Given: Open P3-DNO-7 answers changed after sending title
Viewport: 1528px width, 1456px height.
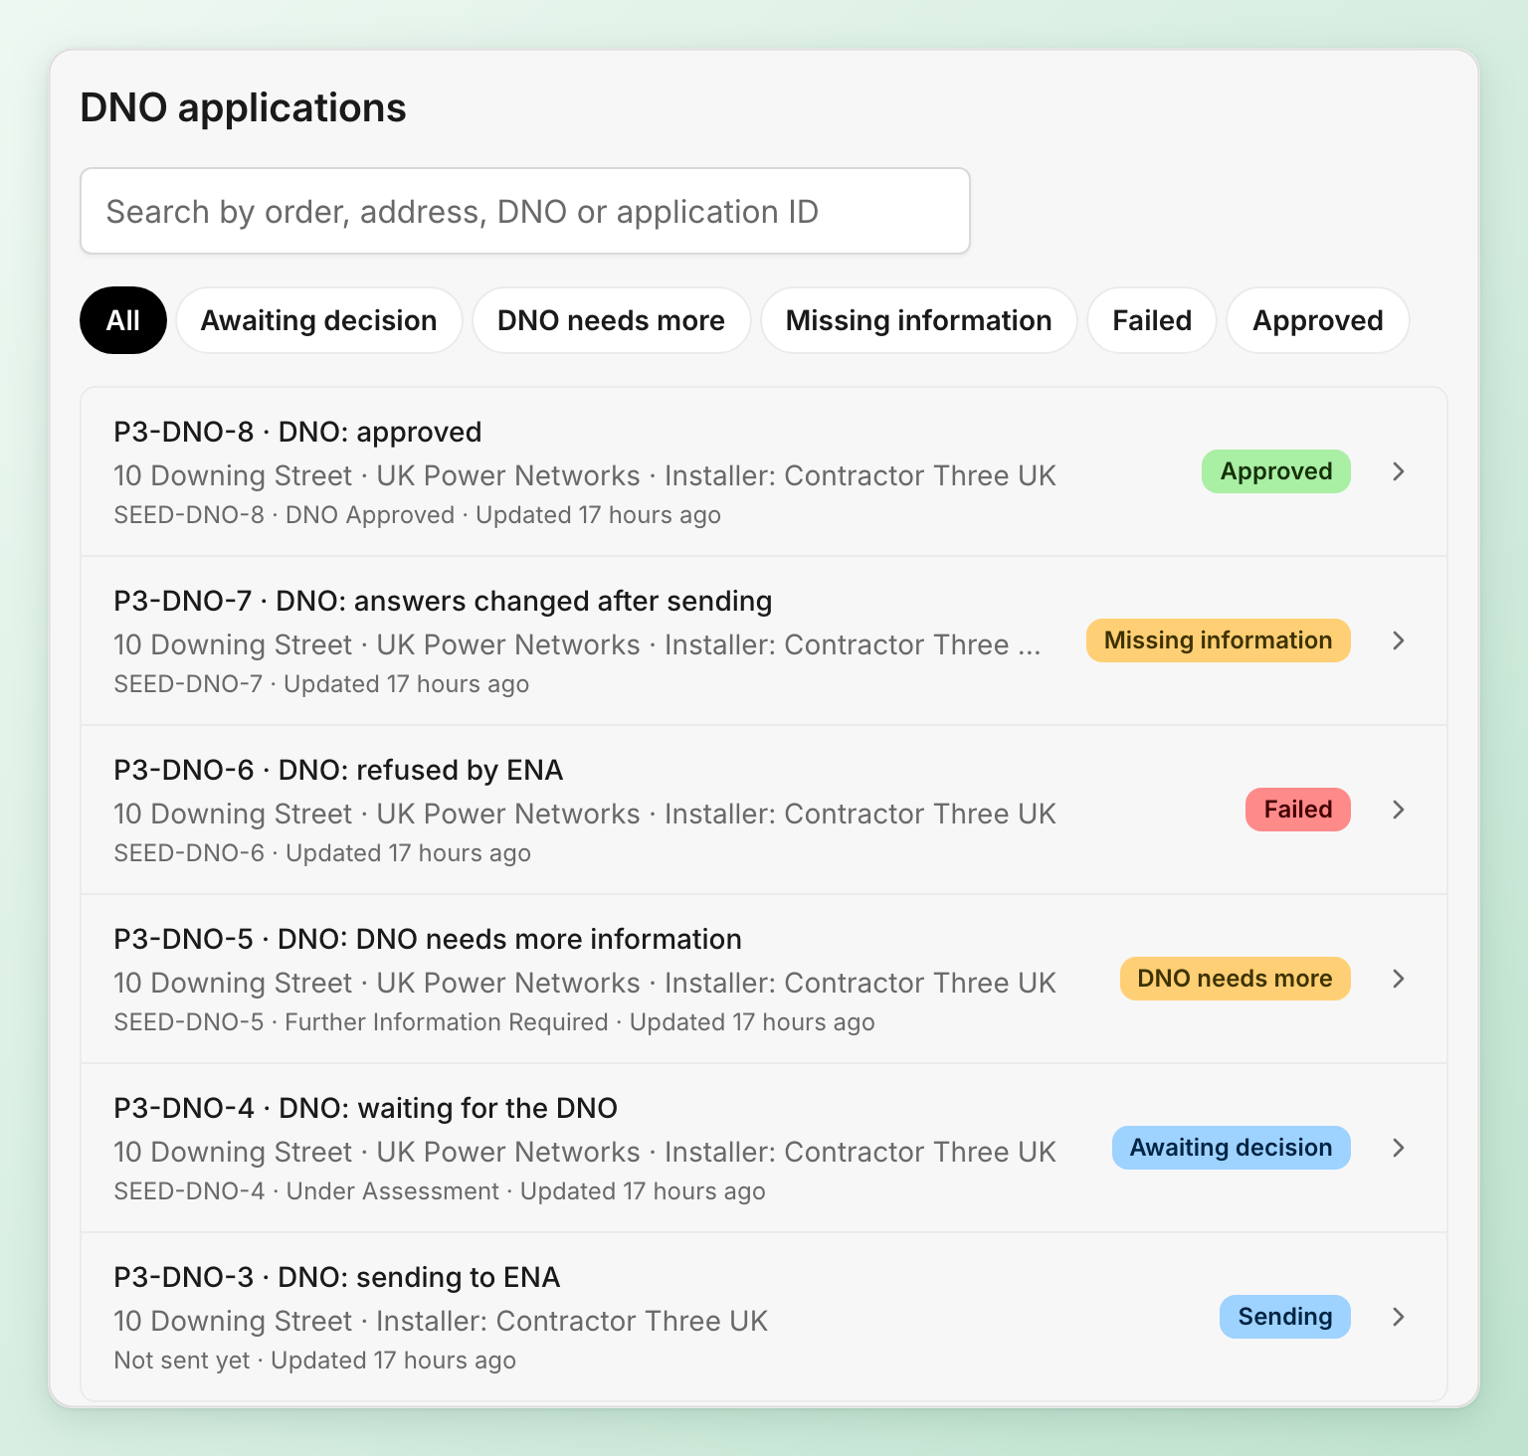Looking at the screenshot, I should 443,601.
